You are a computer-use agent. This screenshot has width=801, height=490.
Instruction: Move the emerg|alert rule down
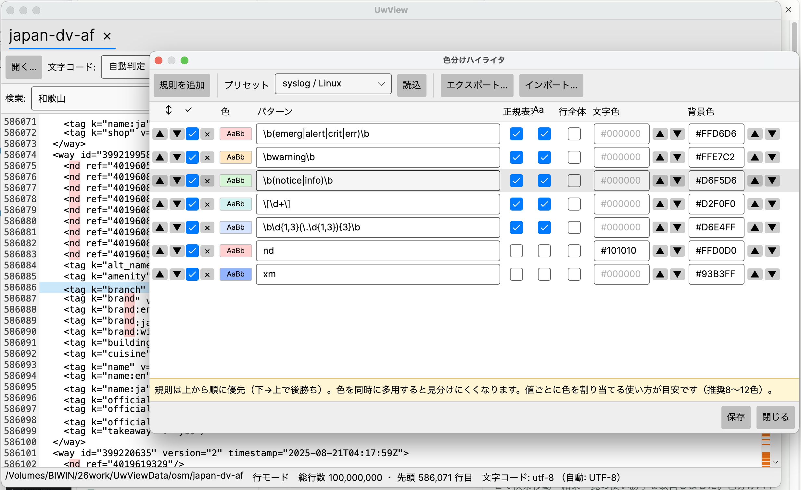tap(177, 134)
